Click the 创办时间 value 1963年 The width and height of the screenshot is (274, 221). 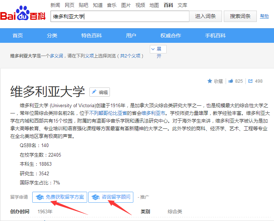45,211
